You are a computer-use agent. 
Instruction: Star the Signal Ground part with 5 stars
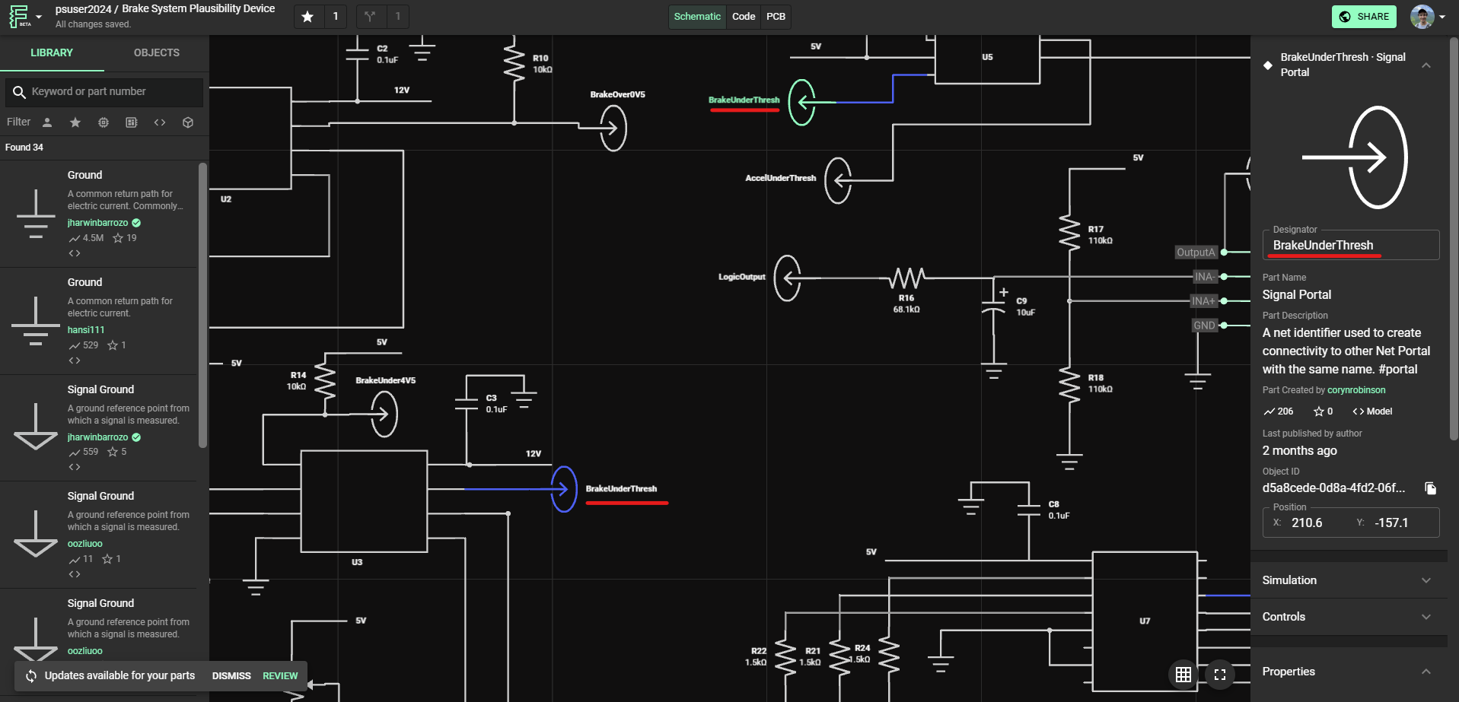(113, 452)
